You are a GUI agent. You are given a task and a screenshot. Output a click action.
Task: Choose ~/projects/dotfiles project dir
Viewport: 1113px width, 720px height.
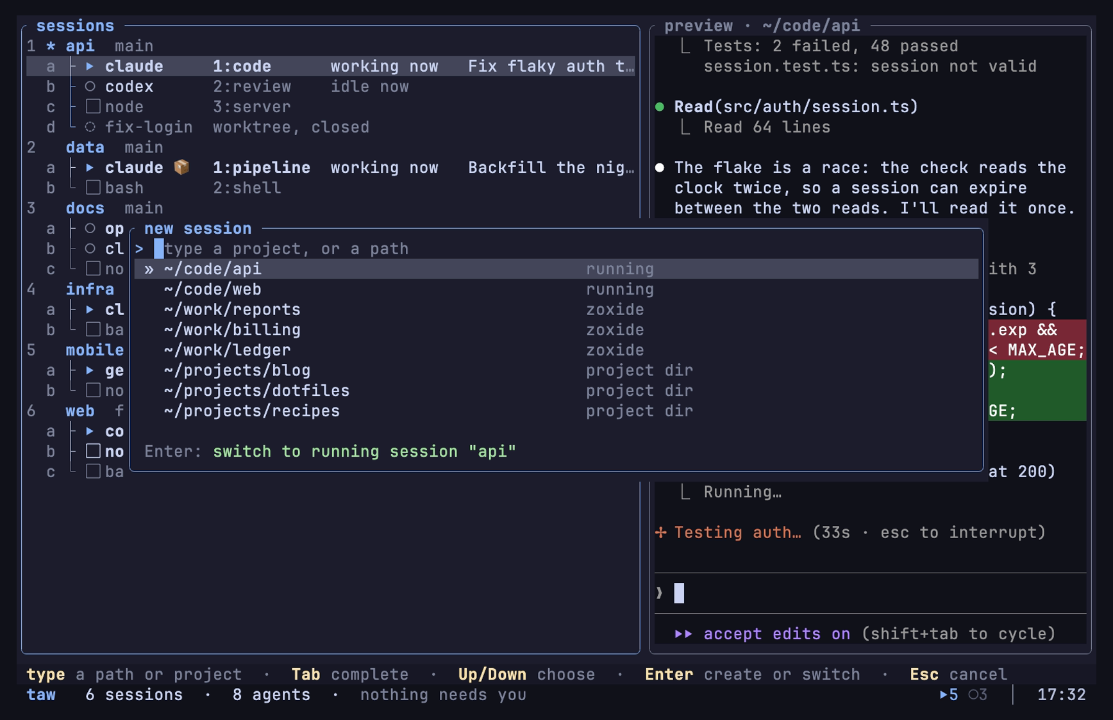tap(556, 391)
